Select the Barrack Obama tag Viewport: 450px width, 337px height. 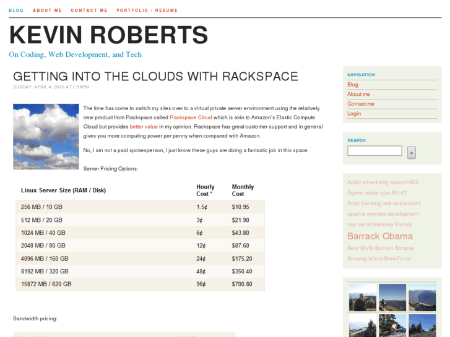(380, 236)
